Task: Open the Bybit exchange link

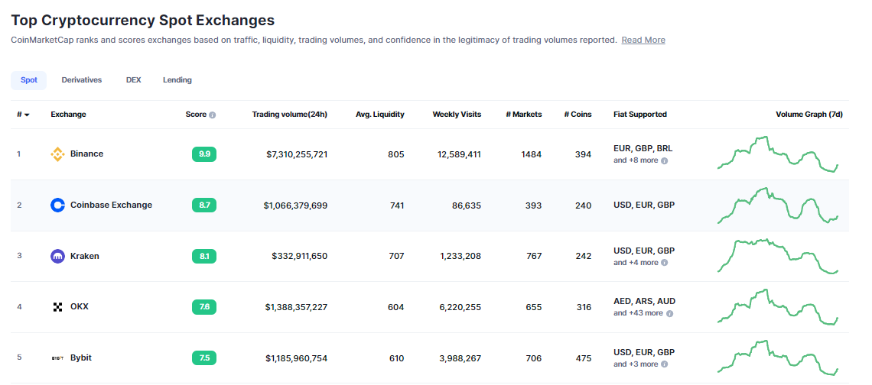Action: (x=81, y=357)
